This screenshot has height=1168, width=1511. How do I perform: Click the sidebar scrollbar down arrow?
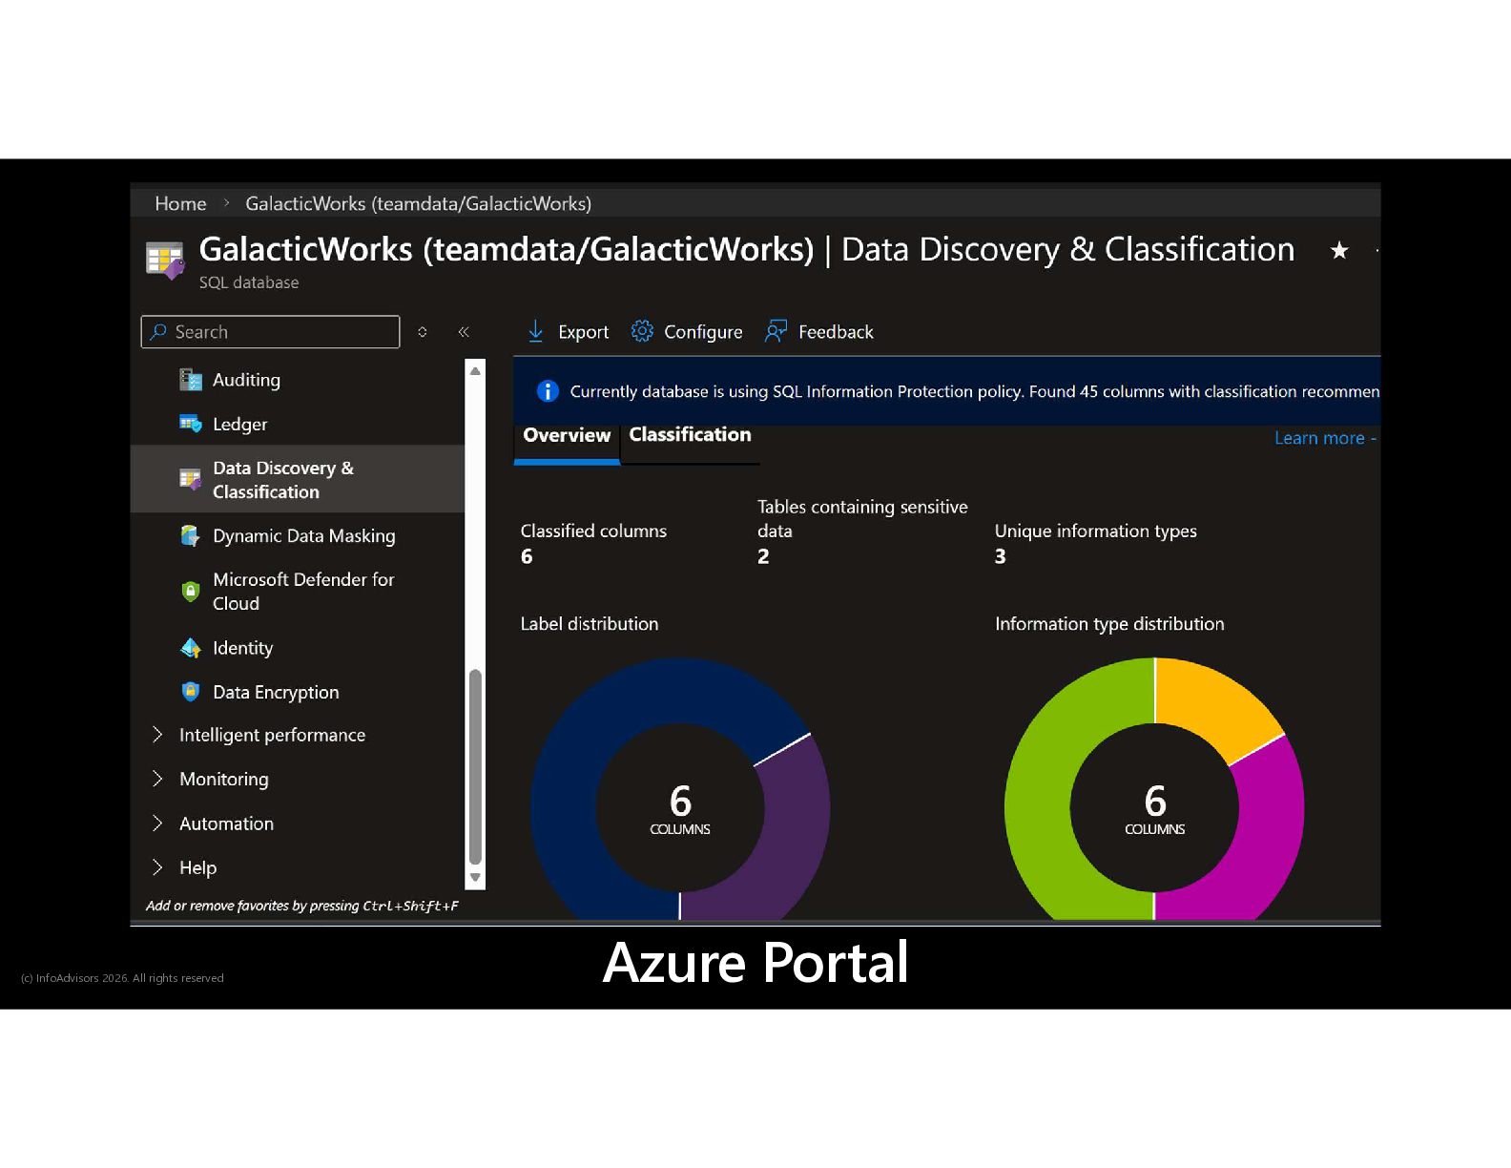475,877
